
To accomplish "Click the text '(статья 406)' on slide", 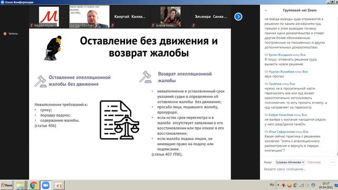I will (45, 126).
